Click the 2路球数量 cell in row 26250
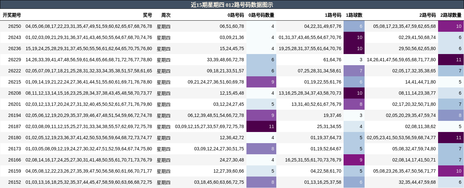This screenshot has width=464, height=188. click(451, 26)
